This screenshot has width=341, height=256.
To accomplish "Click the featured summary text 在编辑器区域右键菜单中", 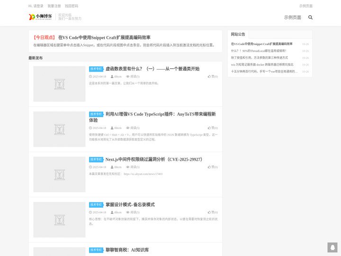I will pos(125,45).
